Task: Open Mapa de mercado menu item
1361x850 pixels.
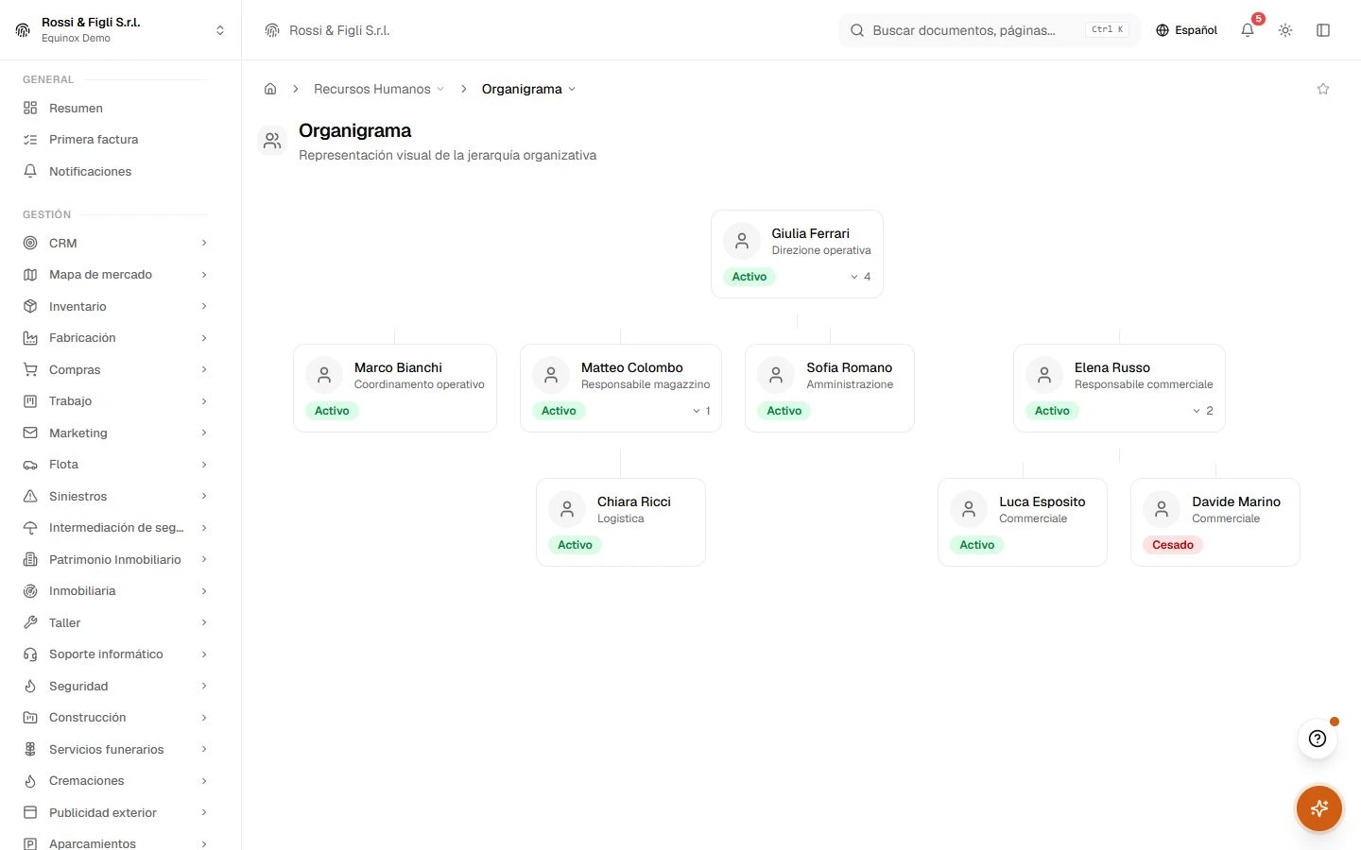Action: 115,275
